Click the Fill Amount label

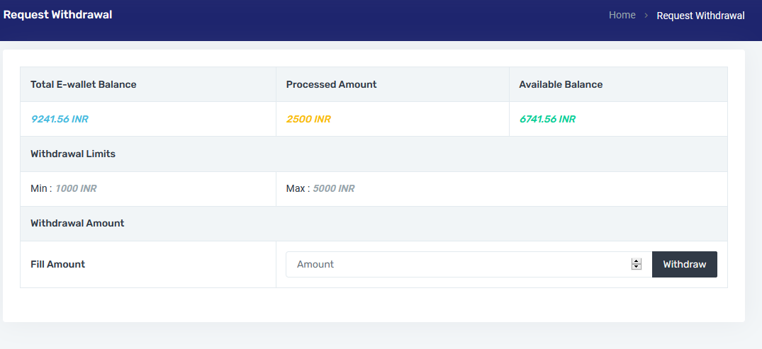click(57, 264)
